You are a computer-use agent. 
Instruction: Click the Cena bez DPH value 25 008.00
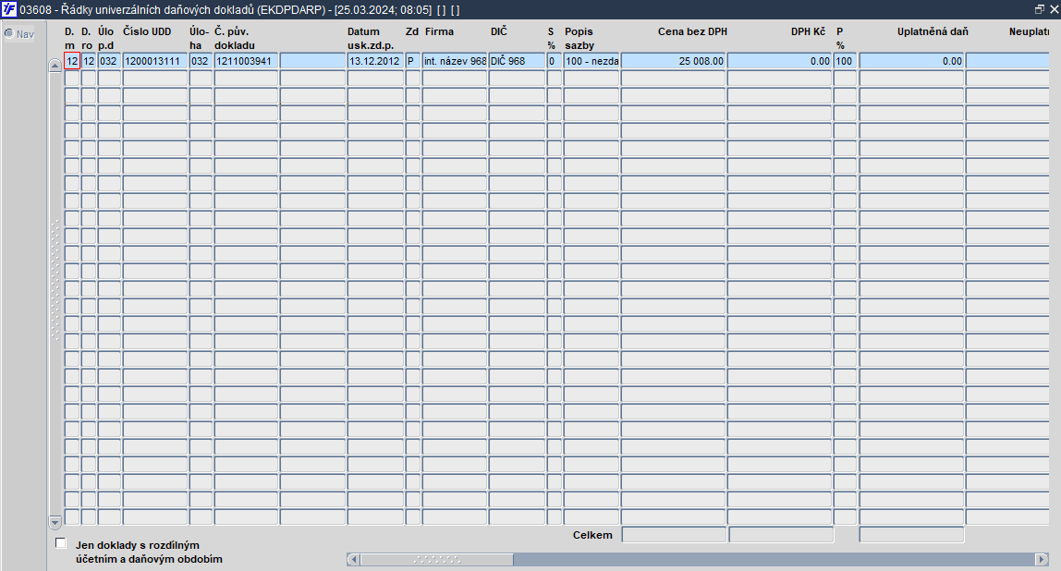pyautogui.click(x=673, y=61)
